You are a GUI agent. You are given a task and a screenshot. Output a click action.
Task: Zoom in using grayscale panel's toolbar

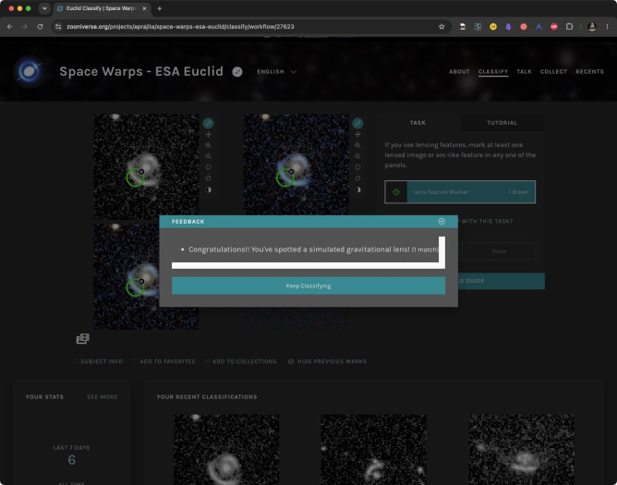208,145
